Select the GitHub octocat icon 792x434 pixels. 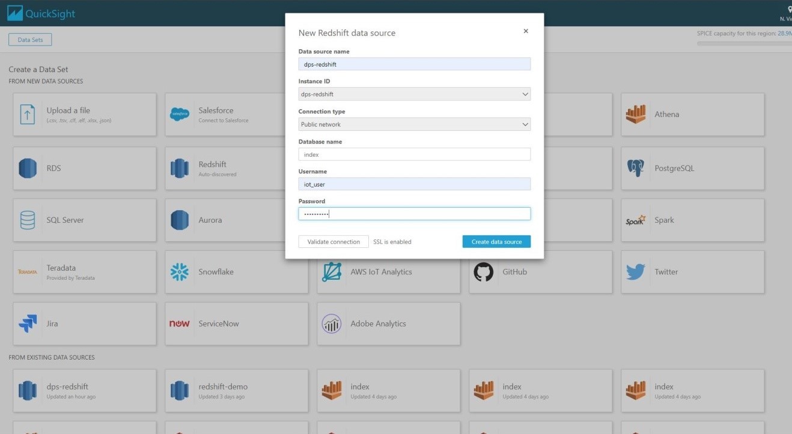(484, 272)
